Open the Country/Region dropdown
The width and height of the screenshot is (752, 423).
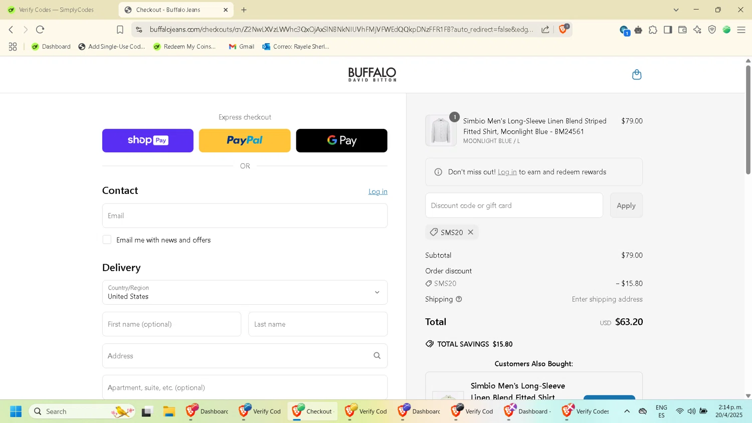(x=245, y=292)
